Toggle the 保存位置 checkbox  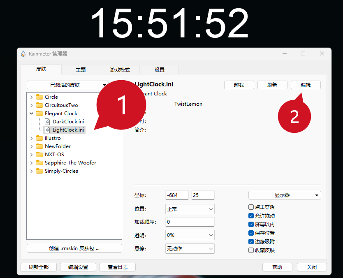pyautogui.click(x=251, y=233)
